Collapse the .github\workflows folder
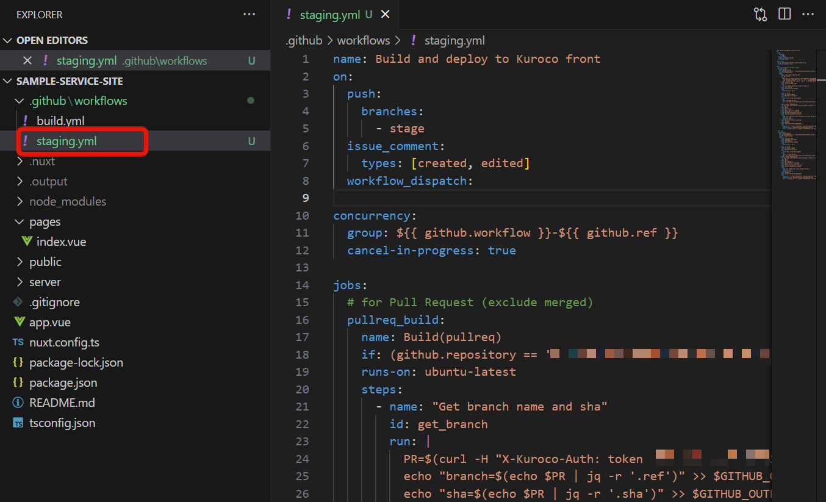Screen dimensions: 826x502 click(x=21, y=101)
